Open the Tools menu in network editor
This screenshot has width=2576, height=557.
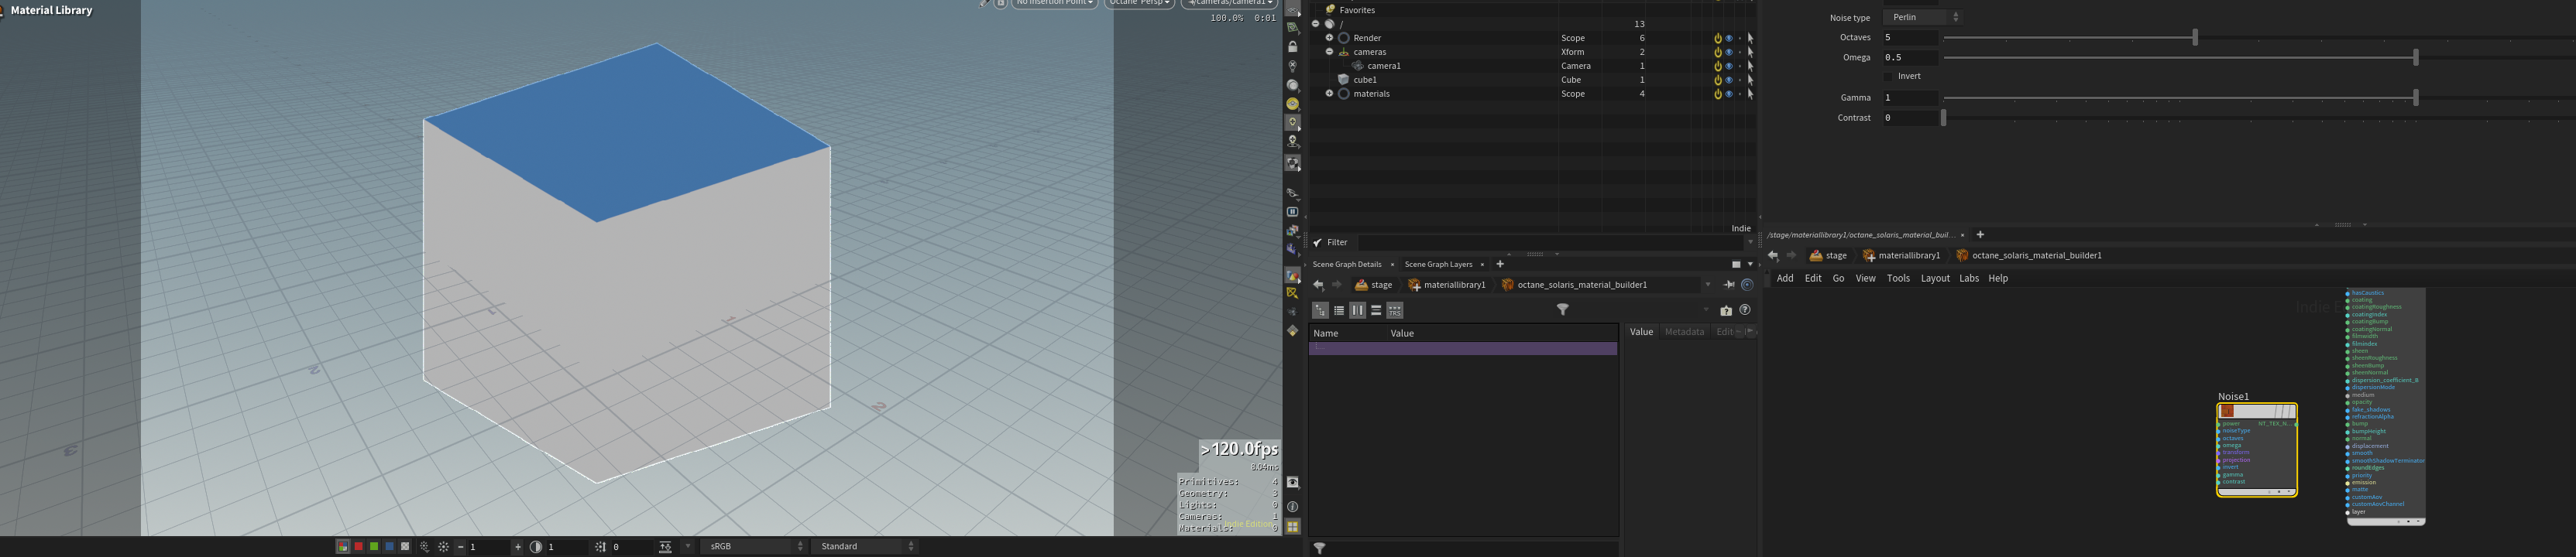(1898, 278)
